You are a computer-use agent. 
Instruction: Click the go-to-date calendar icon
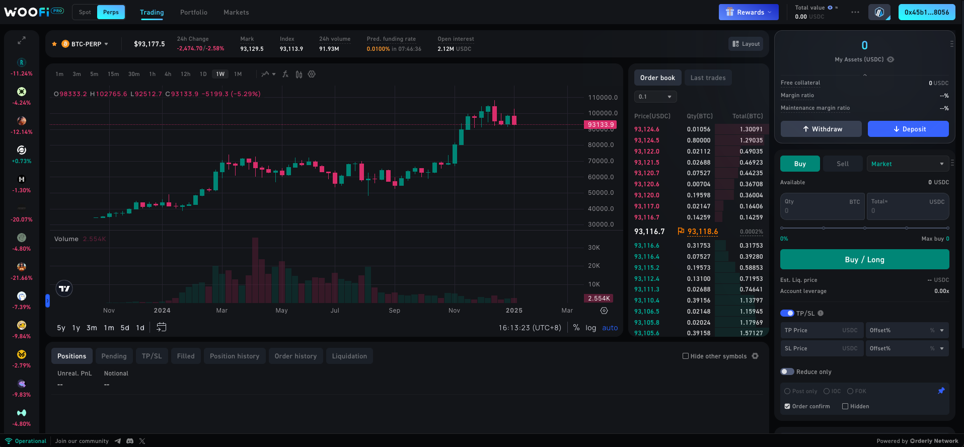[x=161, y=327]
